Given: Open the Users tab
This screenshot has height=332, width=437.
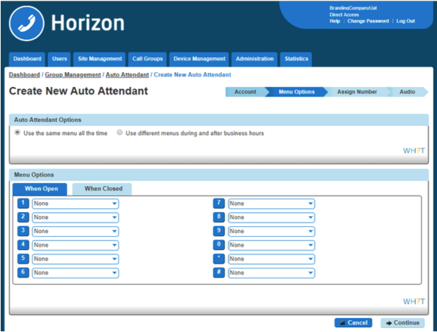Looking at the screenshot, I should tap(59, 59).
